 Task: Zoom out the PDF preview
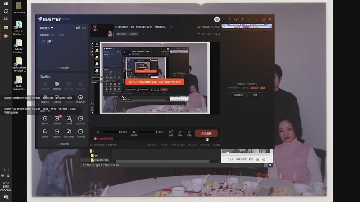click(264, 160)
